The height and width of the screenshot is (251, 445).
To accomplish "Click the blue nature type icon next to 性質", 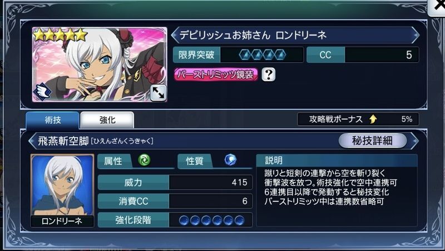I will click(x=230, y=160).
